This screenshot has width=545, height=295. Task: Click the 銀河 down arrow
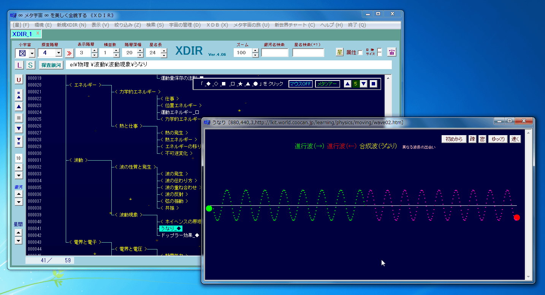point(19,202)
